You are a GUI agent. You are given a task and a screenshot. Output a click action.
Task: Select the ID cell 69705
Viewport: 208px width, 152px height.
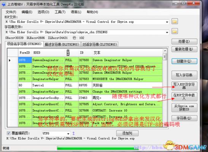pyautogui.click(x=85, y=85)
